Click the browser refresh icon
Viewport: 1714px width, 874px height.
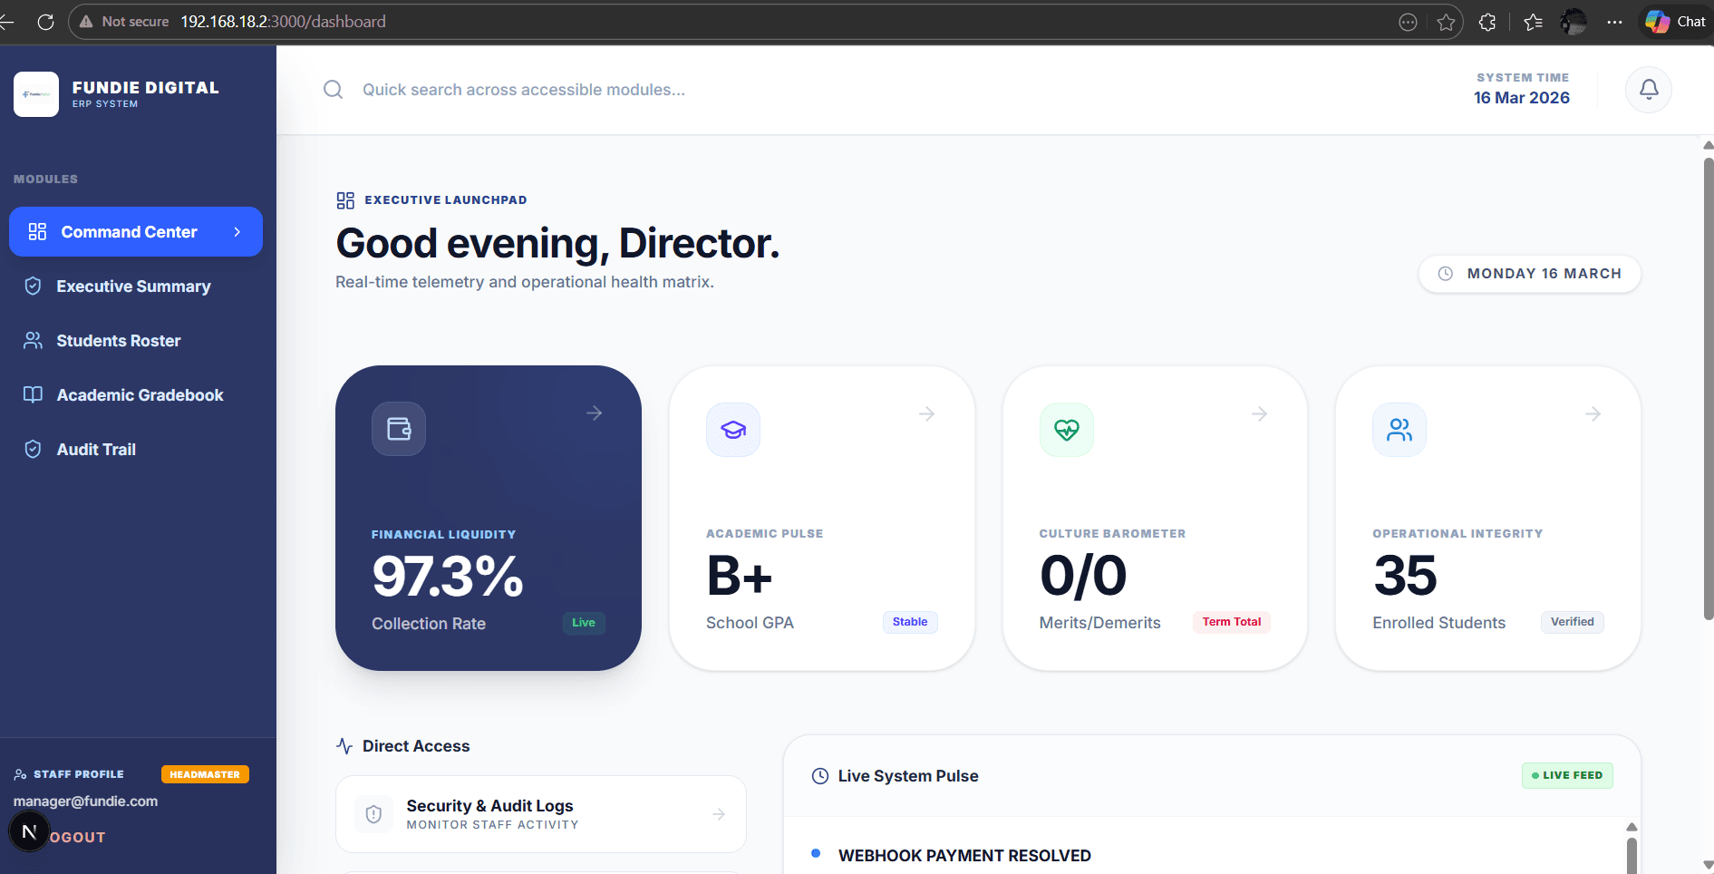tap(45, 22)
